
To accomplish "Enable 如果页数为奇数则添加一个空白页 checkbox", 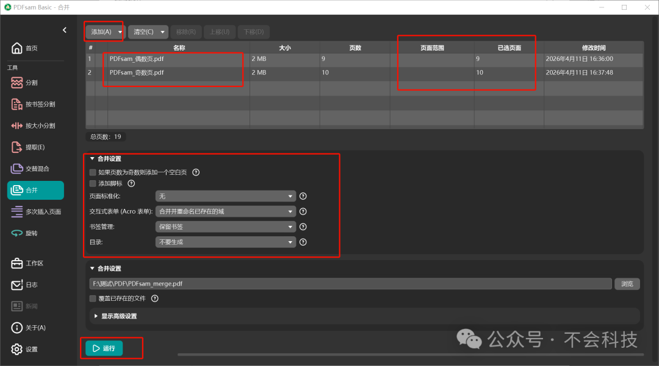I will (x=93, y=172).
